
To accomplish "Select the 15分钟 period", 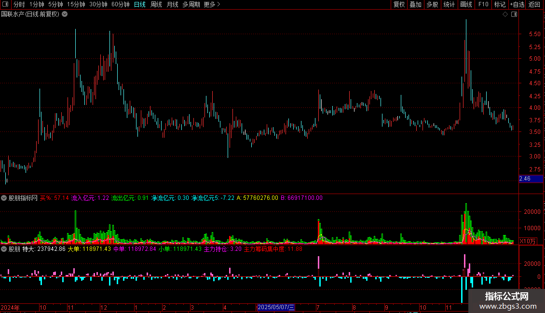I will [76, 4].
